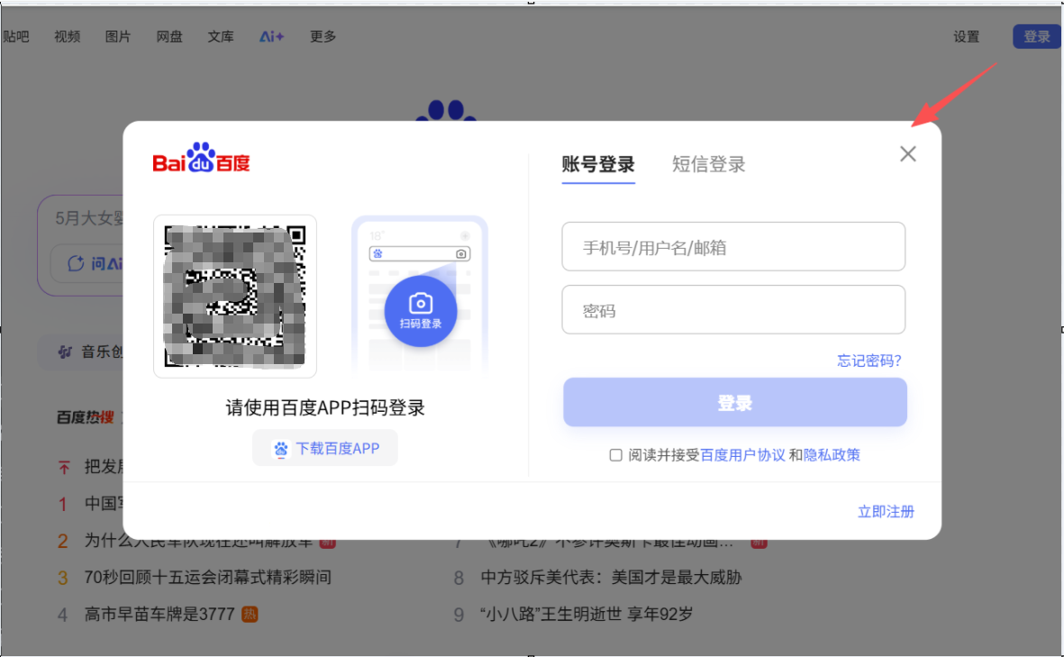Open the 忘记密码? link
Screen dimensions: 1064x657
(x=869, y=360)
